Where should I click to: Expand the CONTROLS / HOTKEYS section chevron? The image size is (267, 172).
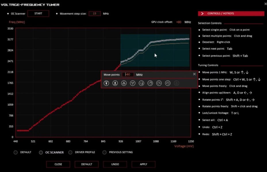tap(202, 13)
